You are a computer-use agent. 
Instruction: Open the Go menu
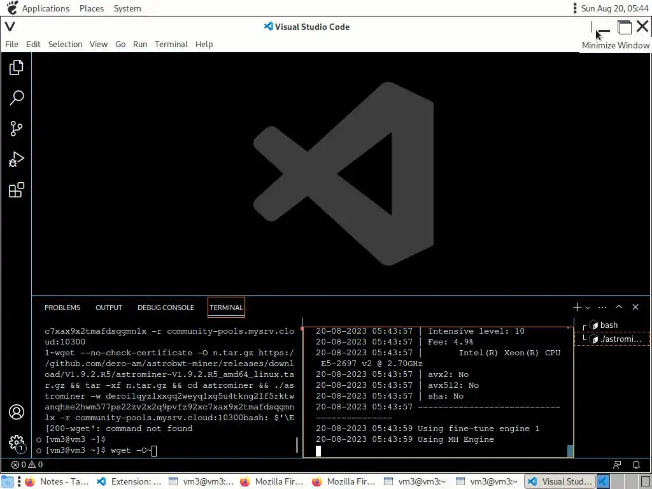[x=120, y=44]
